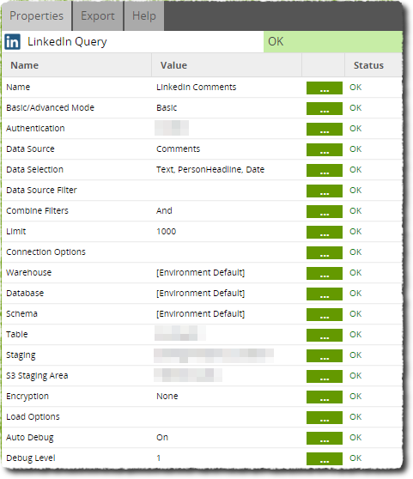Select the 'Load Options' property label

point(33,416)
